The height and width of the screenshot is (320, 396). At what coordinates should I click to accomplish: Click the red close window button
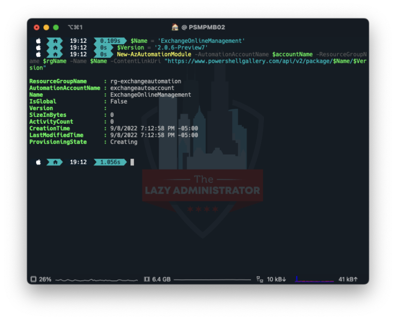pos(37,27)
